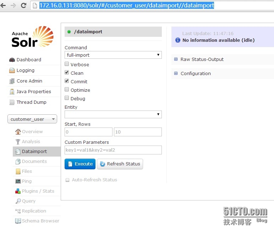Viewport: 274px width, 232px height.
Task: Click the Dataimport document icon
Action: (18, 152)
